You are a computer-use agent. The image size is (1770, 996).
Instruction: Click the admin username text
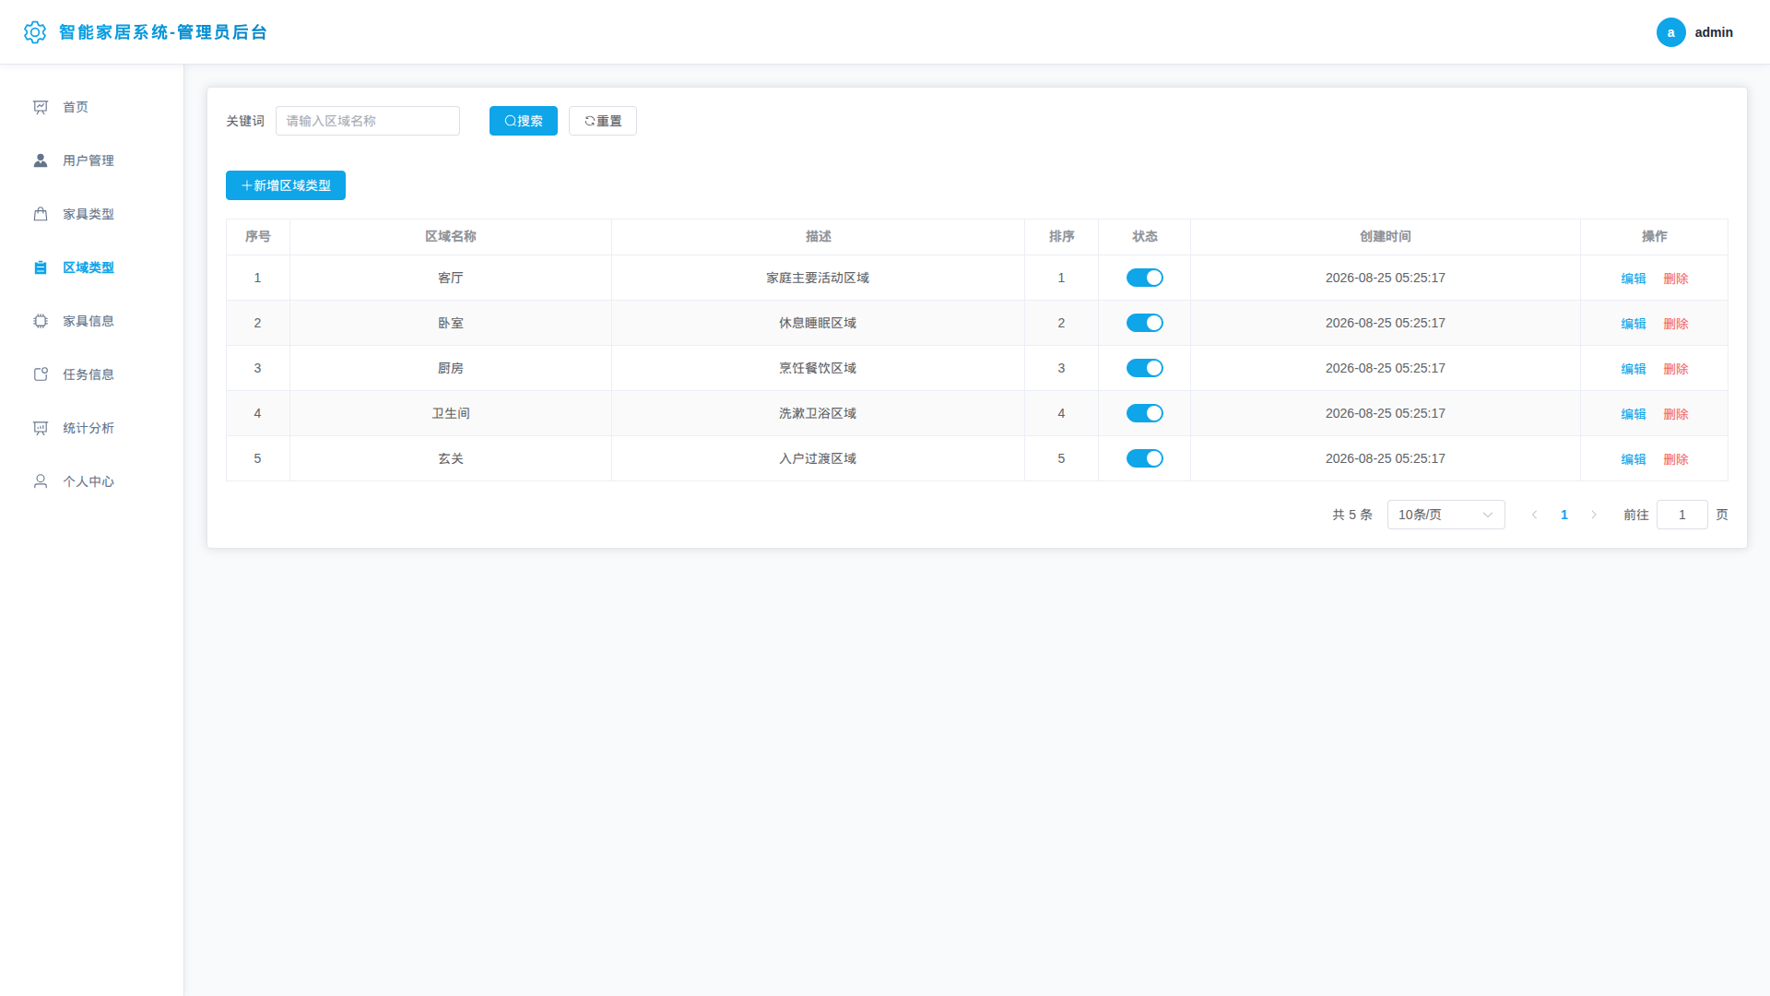click(1714, 32)
